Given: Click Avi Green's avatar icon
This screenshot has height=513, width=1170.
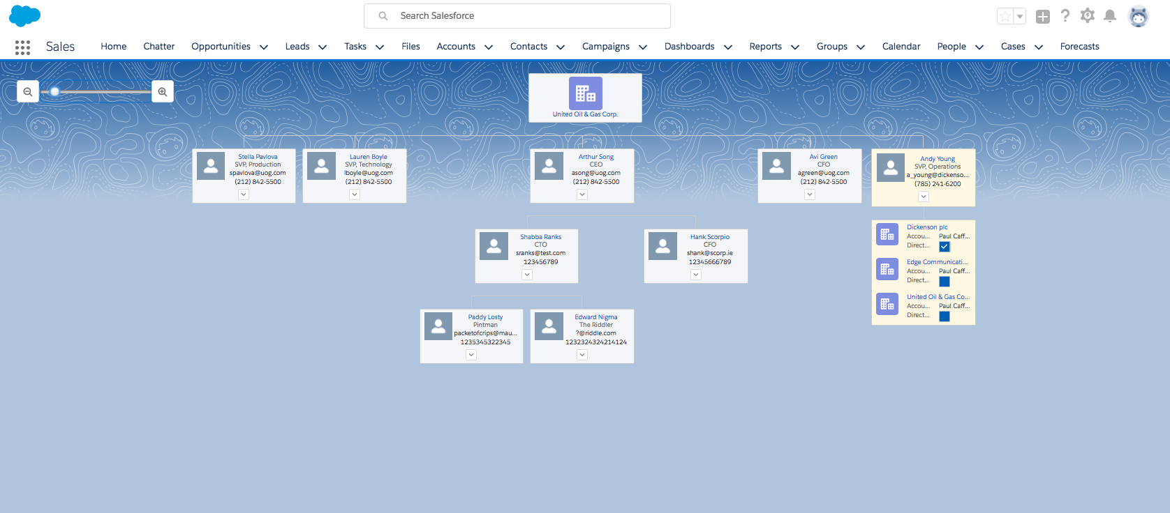Looking at the screenshot, I should tap(776, 166).
